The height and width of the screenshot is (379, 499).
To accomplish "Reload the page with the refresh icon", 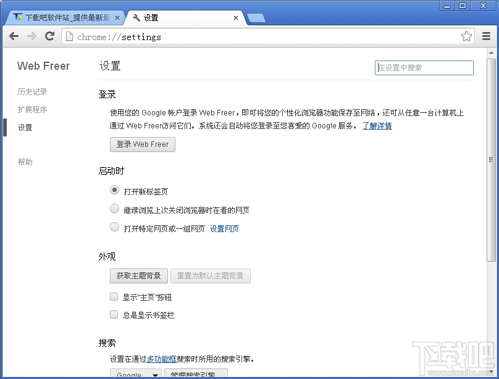I will (49, 36).
